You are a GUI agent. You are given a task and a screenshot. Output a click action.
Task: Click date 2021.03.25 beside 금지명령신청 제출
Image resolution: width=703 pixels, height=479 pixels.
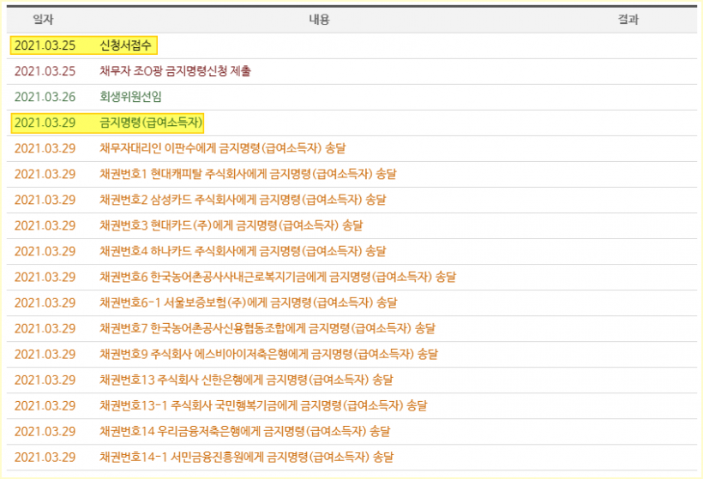[x=45, y=71]
